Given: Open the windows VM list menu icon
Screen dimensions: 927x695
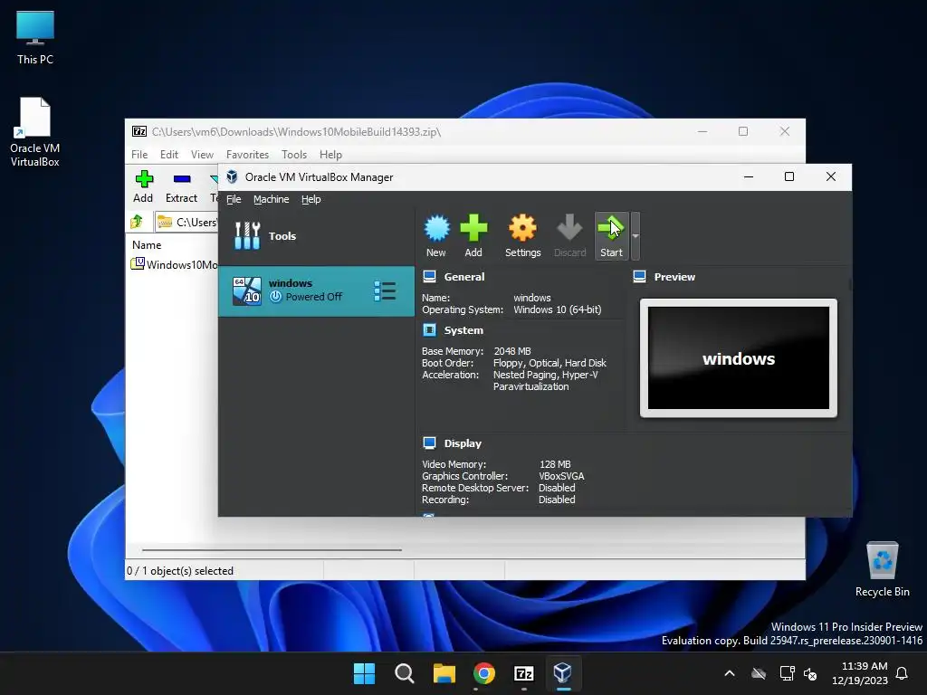Looking at the screenshot, I should click(x=385, y=290).
